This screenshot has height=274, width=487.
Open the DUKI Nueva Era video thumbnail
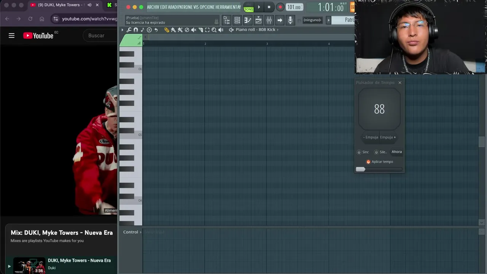(29, 266)
